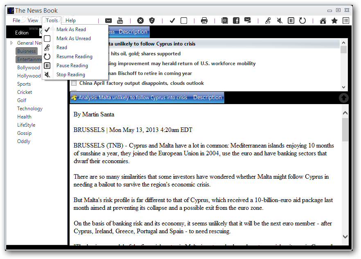This screenshot has height=259, width=361.
Task: Click the Facebook share icon
Action: tap(236, 21)
